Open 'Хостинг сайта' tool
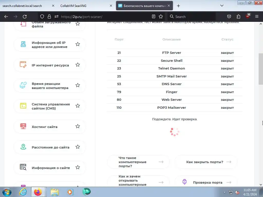Viewport: 263px width, 197px height. click(50, 127)
